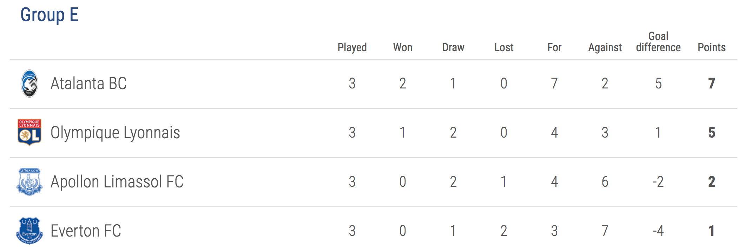Click the Played column header
Screen dimensions: 738x252
(352, 48)
